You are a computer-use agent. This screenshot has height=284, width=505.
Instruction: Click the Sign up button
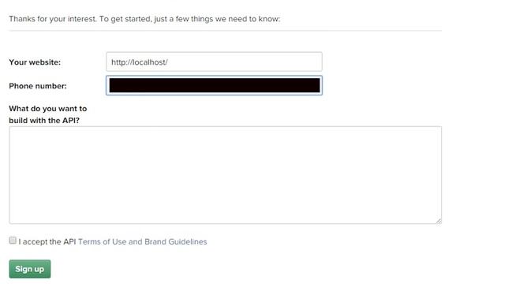click(x=30, y=269)
